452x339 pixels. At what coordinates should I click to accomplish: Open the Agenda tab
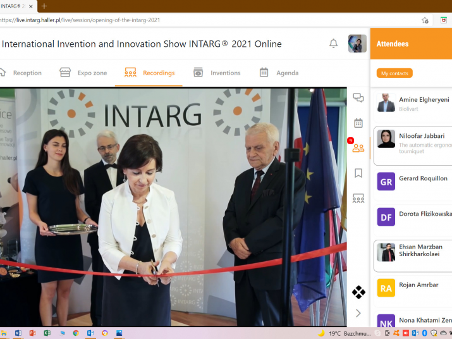click(279, 73)
